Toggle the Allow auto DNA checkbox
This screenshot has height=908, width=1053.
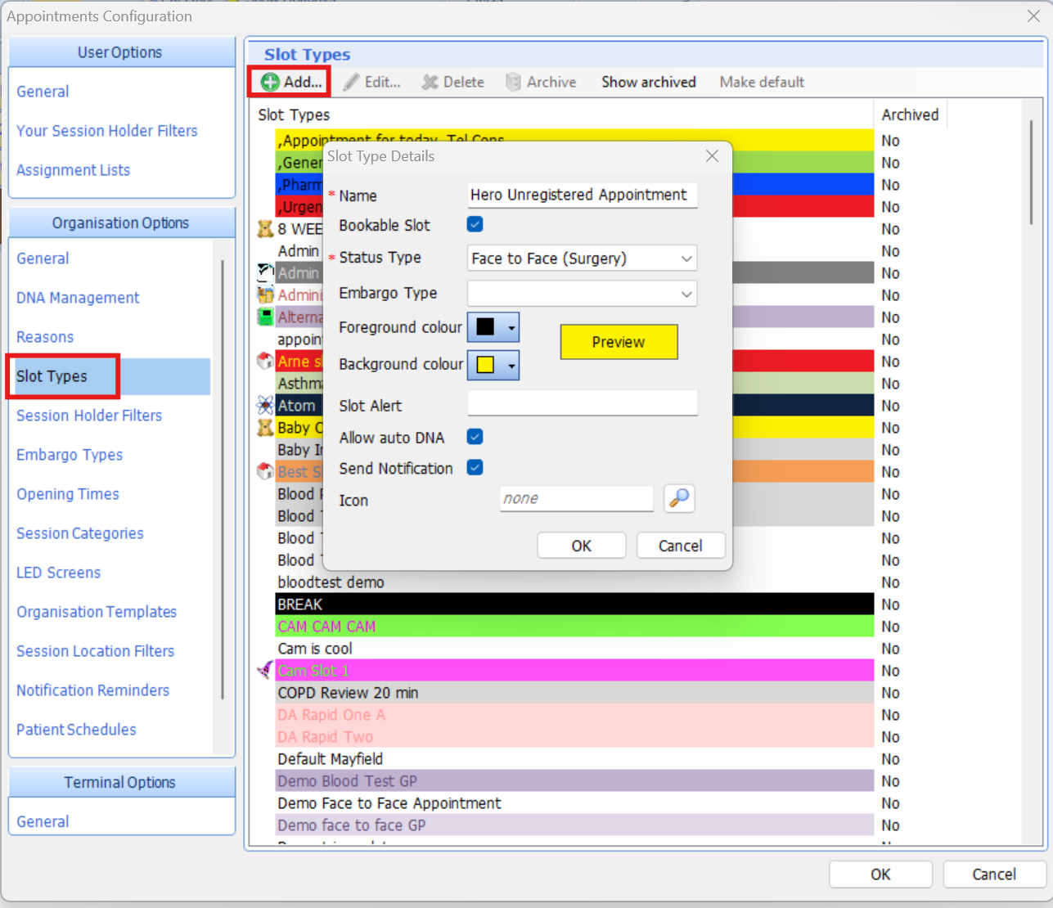click(x=475, y=437)
